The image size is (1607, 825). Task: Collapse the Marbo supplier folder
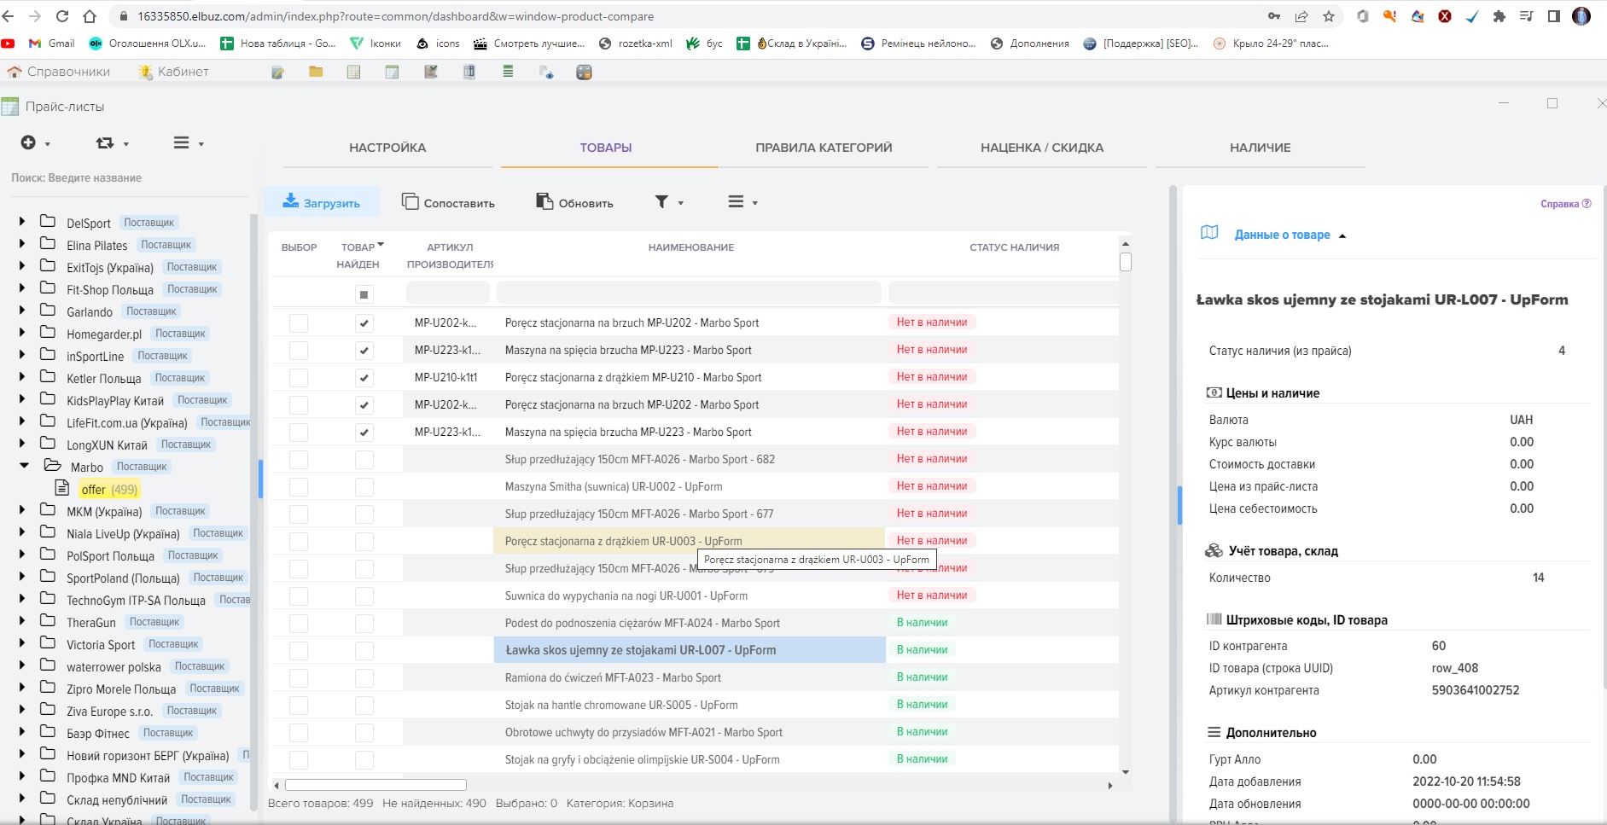pyautogui.click(x=24, y=465)
